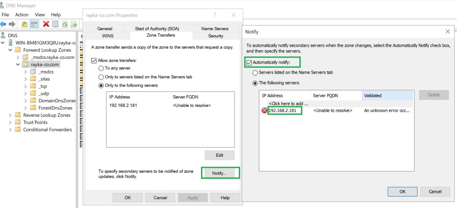Select Only to the following servers radio
This screenshot has width=457, height=208.
click(101, 85)
